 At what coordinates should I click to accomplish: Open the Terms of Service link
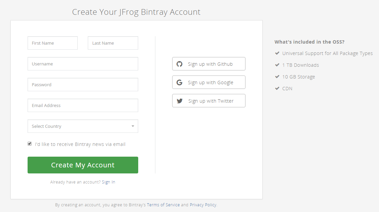point(163,205)
